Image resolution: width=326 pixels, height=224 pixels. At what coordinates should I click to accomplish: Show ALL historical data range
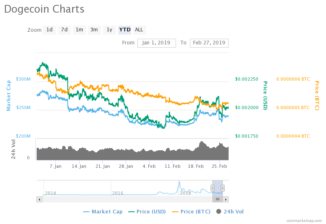pos(139,30)
